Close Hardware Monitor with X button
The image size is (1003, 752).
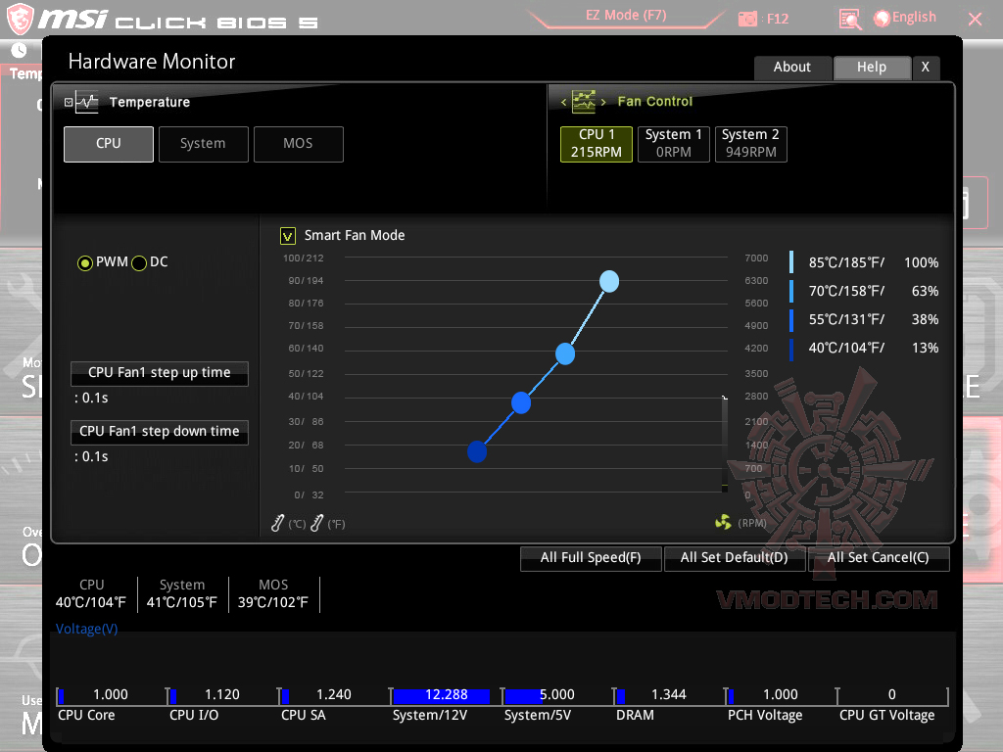point(926,68)
